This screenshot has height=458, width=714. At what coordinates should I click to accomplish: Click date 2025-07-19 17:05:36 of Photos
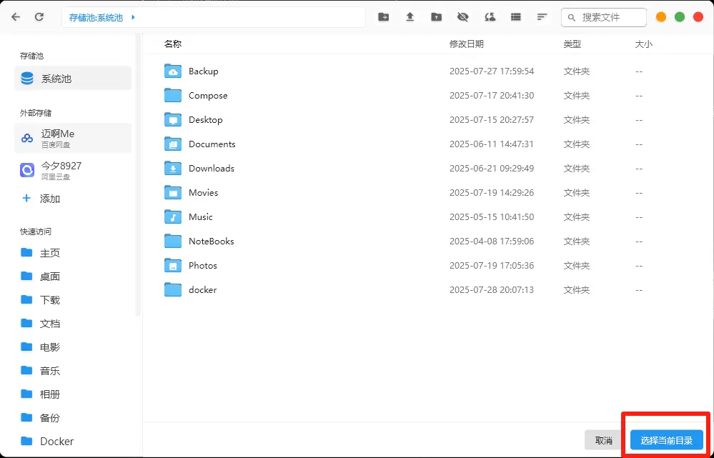click(492, 265)
